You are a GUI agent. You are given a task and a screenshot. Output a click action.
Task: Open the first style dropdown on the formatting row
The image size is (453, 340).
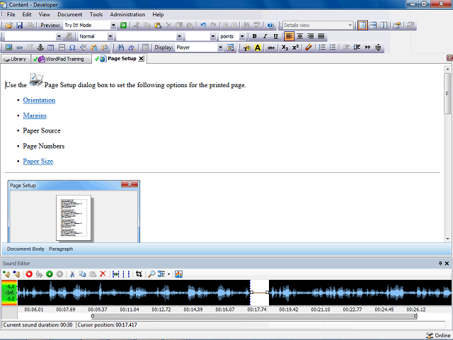point(59,36)
